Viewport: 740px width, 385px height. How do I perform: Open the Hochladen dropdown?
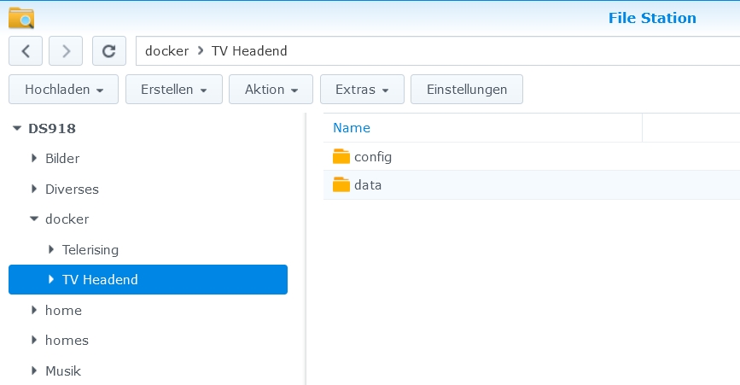tap(63, 89)
